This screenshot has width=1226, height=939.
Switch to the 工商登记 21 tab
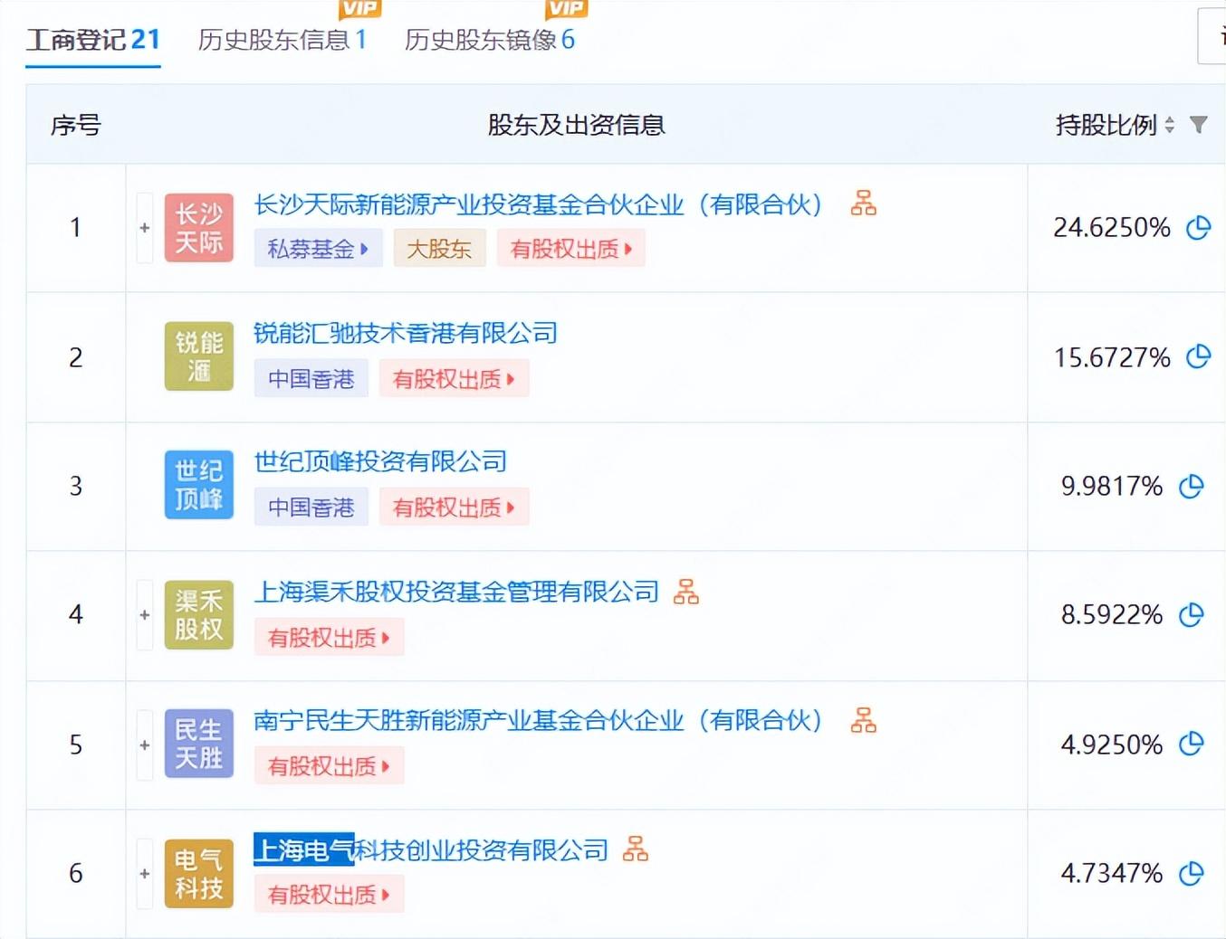click(93, 40)
